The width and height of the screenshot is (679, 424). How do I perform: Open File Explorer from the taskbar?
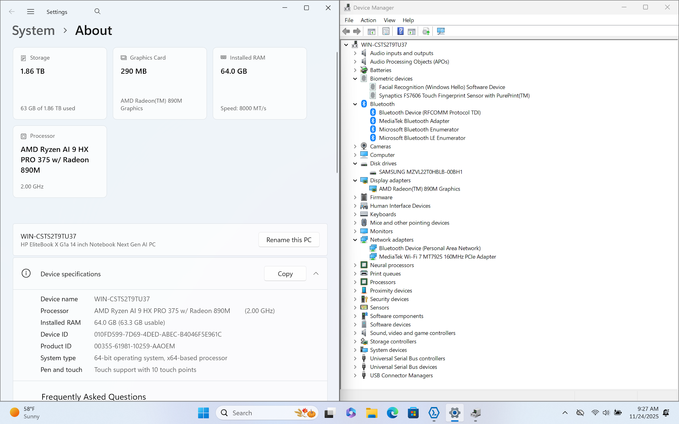(x=372, y=413)
